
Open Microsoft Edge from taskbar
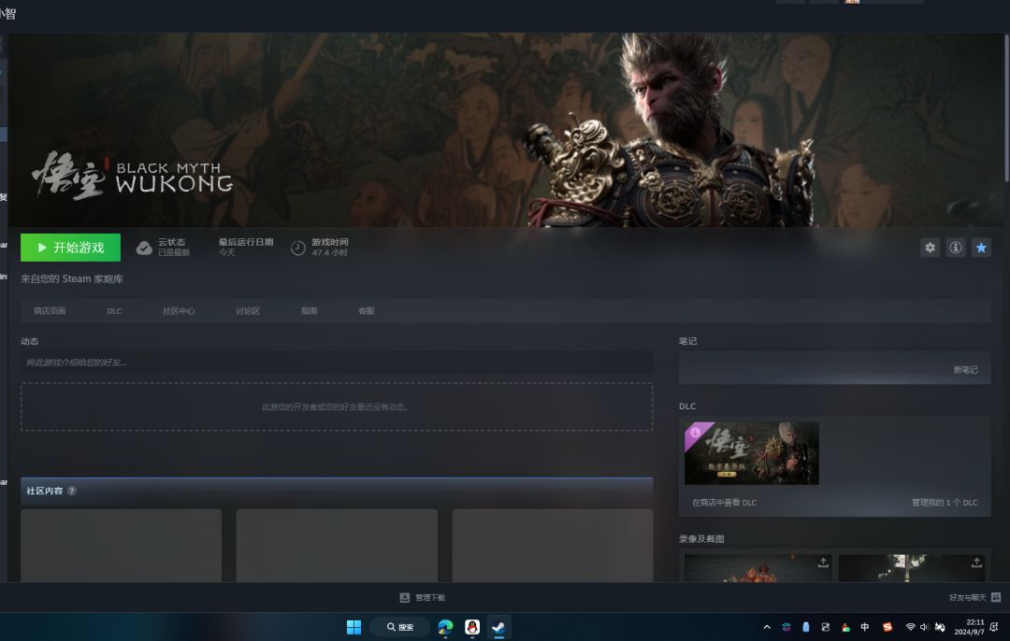coord(445,627)
